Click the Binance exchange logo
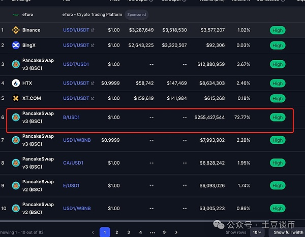 click(x=15, y=30)
